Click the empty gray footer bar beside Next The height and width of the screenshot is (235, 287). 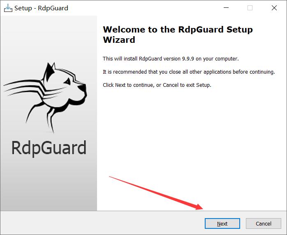click(x=102, y=223)
